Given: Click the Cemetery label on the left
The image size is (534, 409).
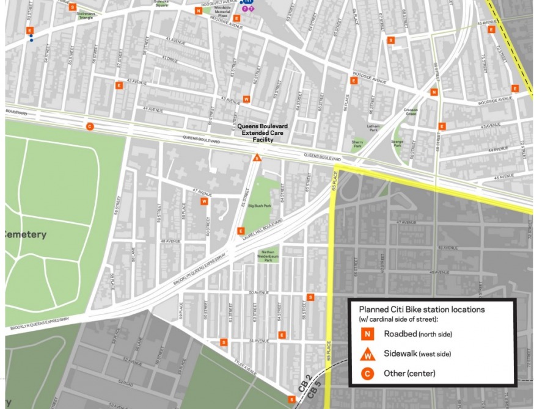Looking at the screenshot, I should coord(26,234).
